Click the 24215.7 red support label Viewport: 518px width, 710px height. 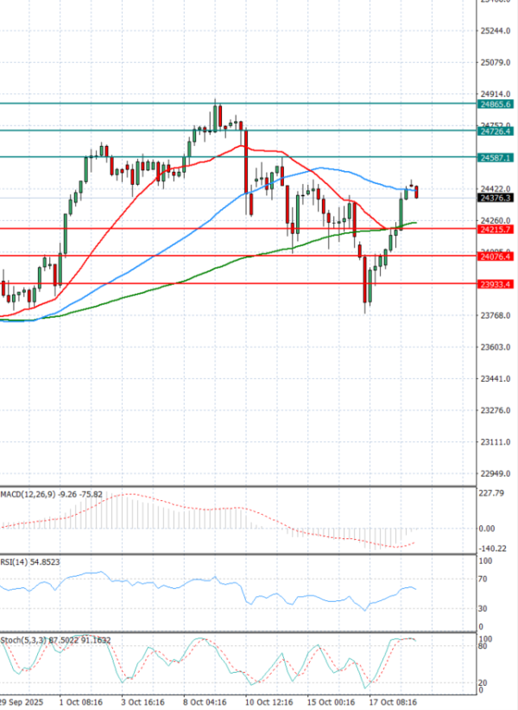[496, 229]
